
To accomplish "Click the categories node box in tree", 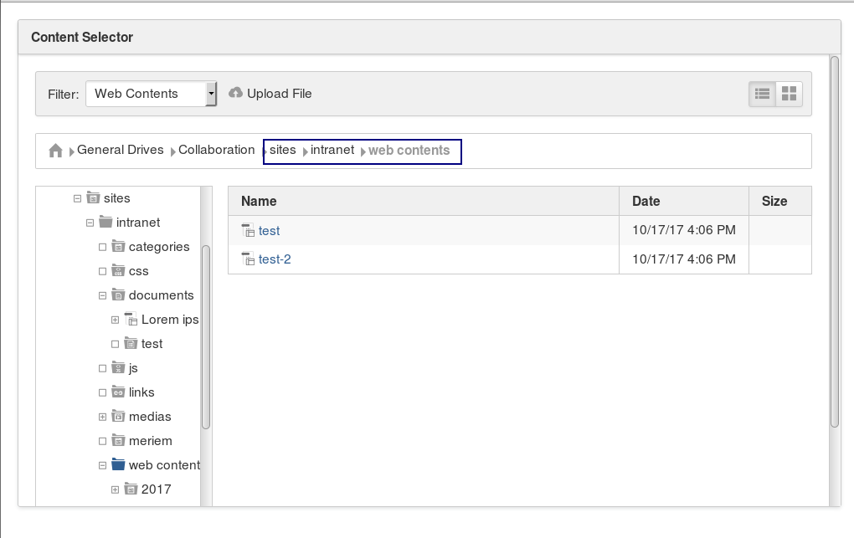I will (102, 247).
